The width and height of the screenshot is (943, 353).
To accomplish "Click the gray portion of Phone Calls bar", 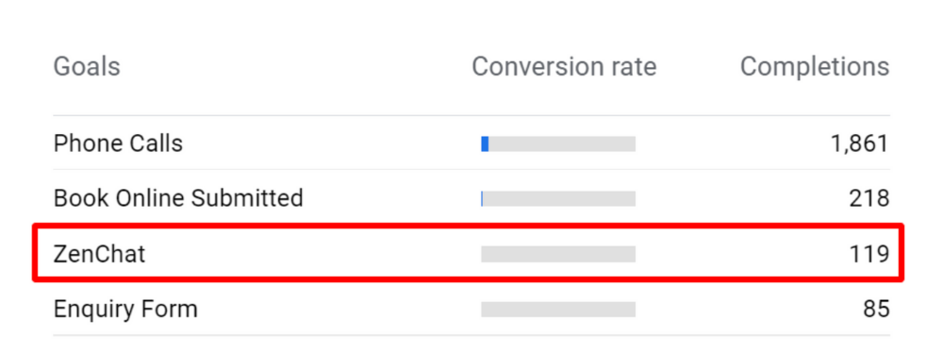I will (562, 144).
